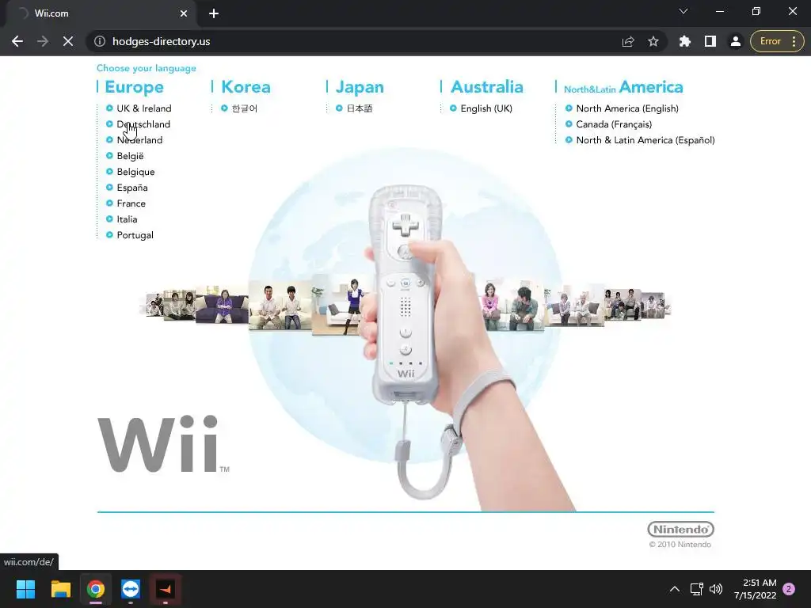Open the Extensions puzzle icon
Screen dimensions: 811x608
685,41
